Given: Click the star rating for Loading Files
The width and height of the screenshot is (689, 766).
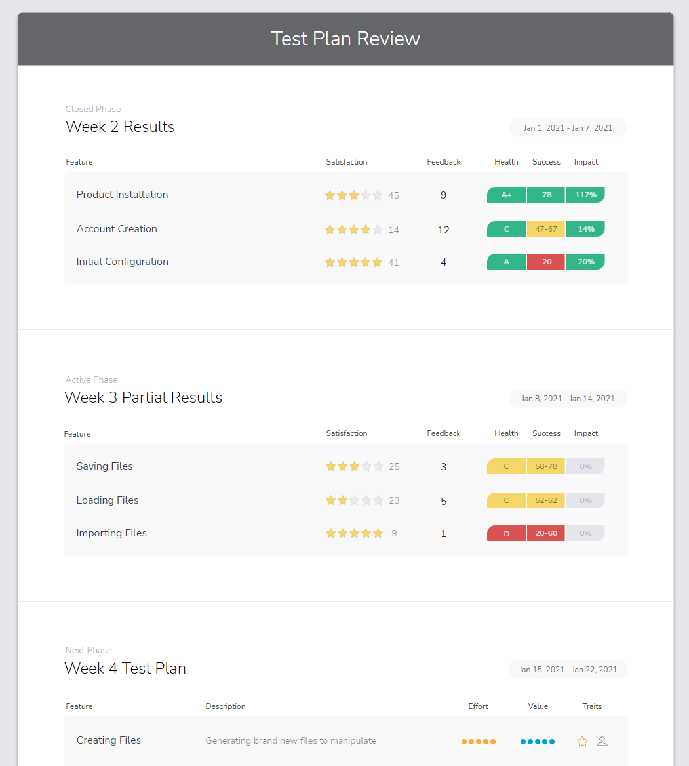Looking at the screenshot, I should tap(354, 500).
